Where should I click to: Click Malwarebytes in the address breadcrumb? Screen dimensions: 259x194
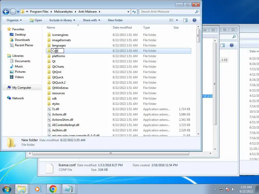[63, 12]
